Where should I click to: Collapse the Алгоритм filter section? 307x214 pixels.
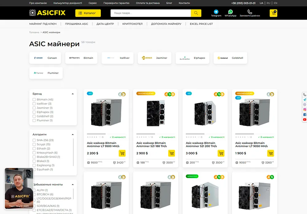(x=73, y=134)
